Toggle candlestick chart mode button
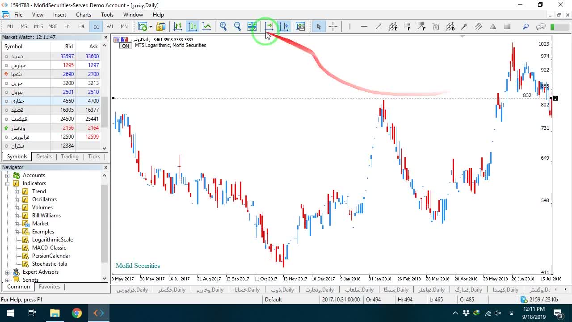The height and width of the screenshot is (322, 572). [192, 26]
